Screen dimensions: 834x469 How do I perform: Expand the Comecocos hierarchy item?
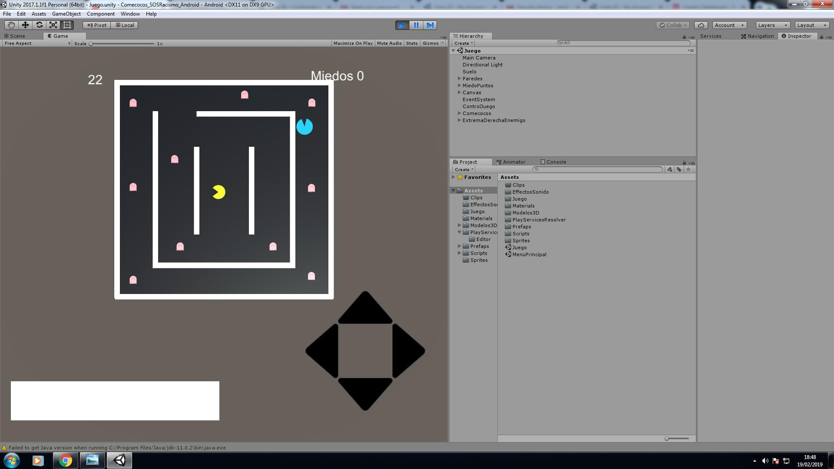459,113
